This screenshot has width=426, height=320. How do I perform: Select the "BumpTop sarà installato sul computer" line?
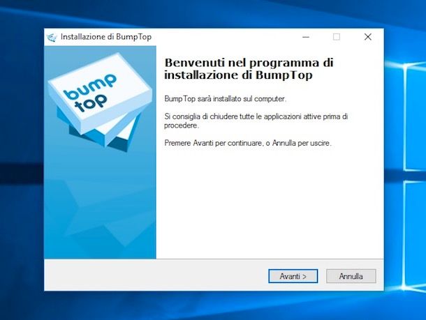(x=226, y=99)
